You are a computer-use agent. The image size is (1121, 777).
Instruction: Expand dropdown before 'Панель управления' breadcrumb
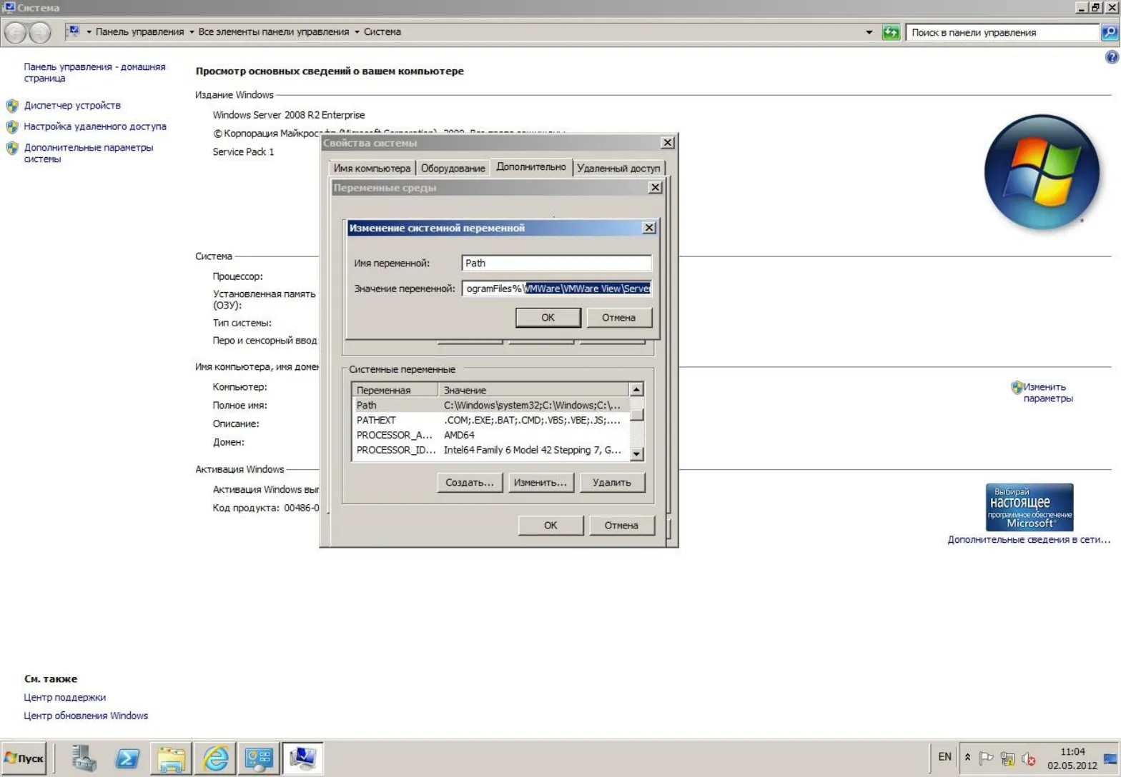coord(89,32)
